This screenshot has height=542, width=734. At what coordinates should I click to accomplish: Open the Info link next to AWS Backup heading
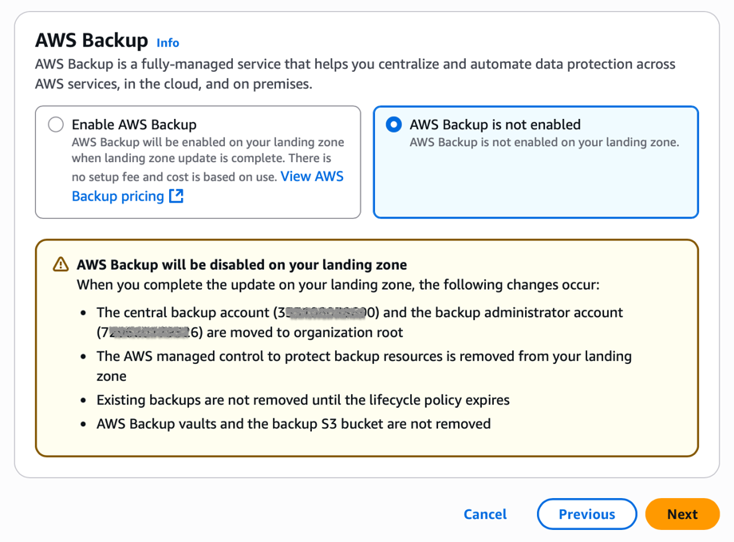168,43
